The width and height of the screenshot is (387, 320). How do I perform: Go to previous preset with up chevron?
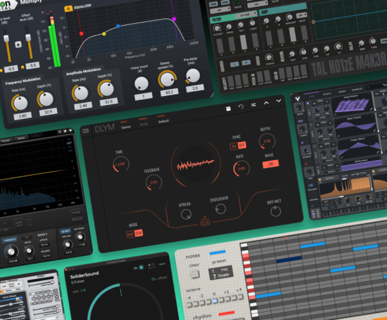pyautogui.click(x=267, y=102)
